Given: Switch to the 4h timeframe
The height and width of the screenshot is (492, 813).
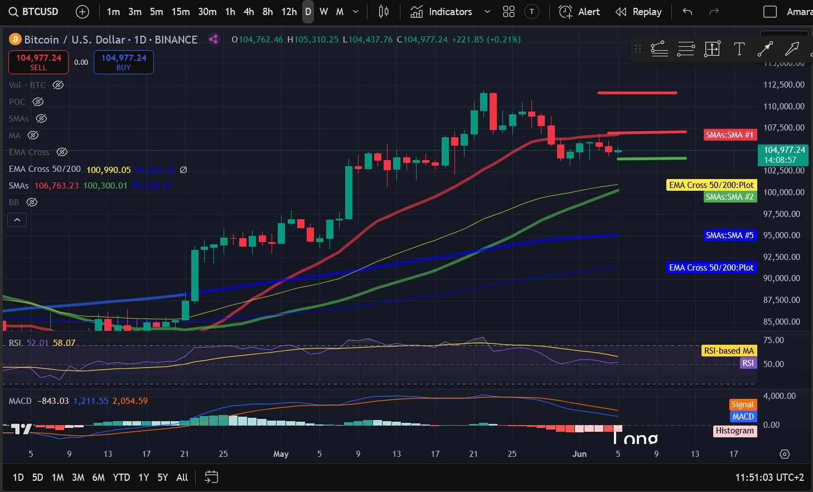Looking at the screenshot, I should pos(249,12).
